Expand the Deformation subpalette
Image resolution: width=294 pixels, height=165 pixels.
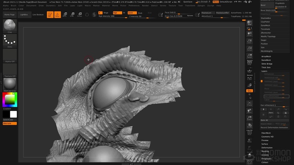[x=267, y=147]
